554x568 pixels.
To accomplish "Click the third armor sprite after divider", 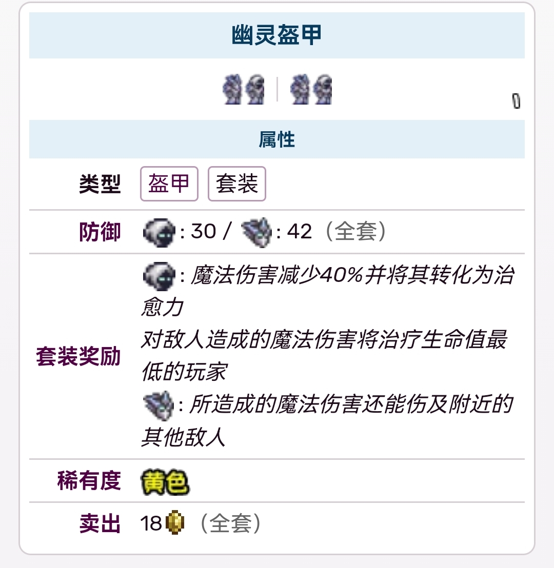I will point(300,89).
